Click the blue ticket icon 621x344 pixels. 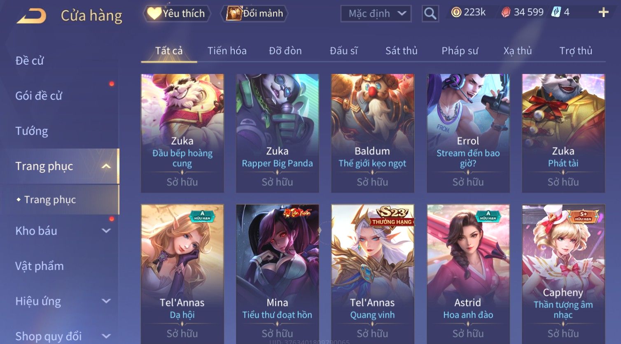click(556, 12)
